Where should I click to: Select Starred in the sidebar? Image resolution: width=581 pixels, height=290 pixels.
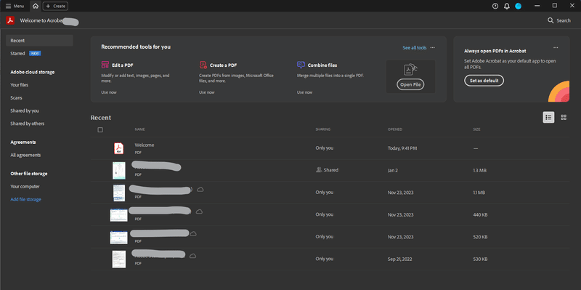coord(17,53)
